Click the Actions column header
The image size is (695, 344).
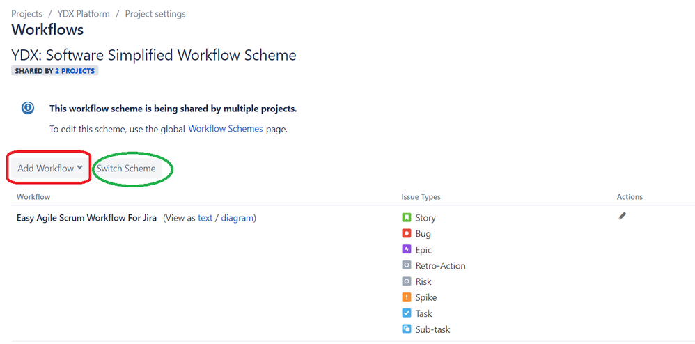(630, 196)
